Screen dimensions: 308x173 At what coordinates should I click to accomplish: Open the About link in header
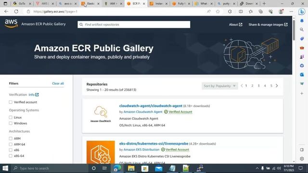[235, 25]
